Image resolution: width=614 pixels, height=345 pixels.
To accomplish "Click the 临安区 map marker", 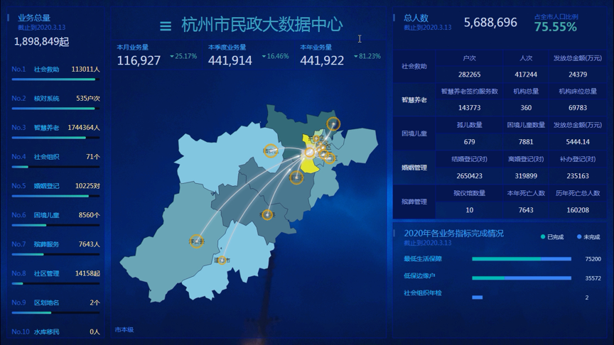I will tap(271, 150).
